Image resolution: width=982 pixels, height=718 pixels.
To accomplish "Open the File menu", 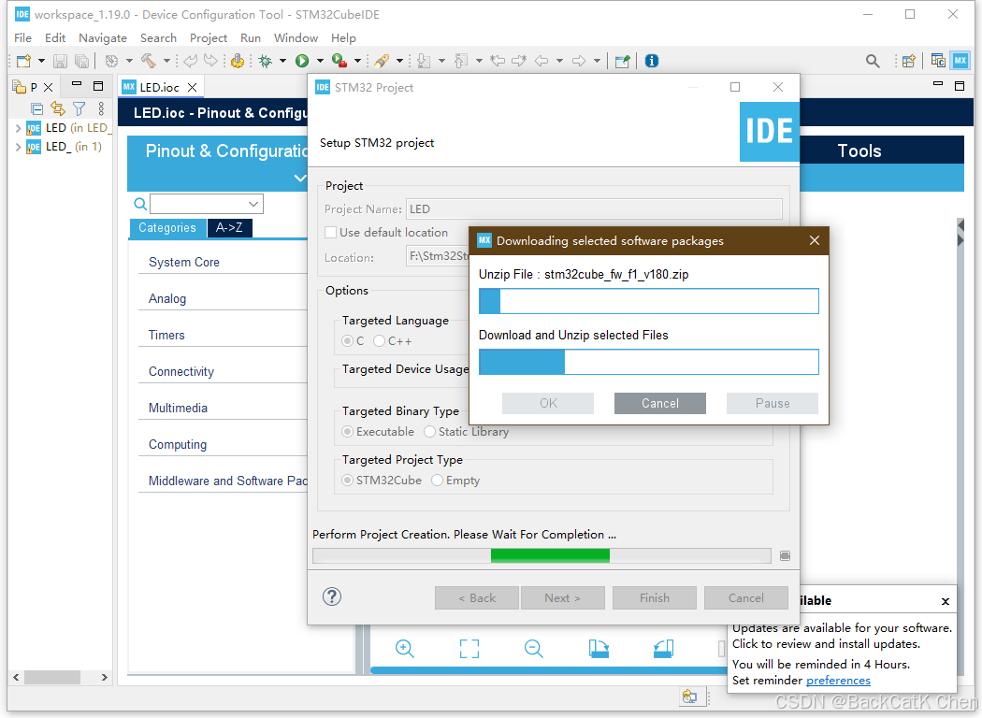I will [x=22, y=38].
